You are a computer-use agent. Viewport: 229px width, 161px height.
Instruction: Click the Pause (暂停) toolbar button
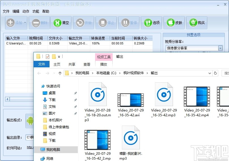coord(129,23)
